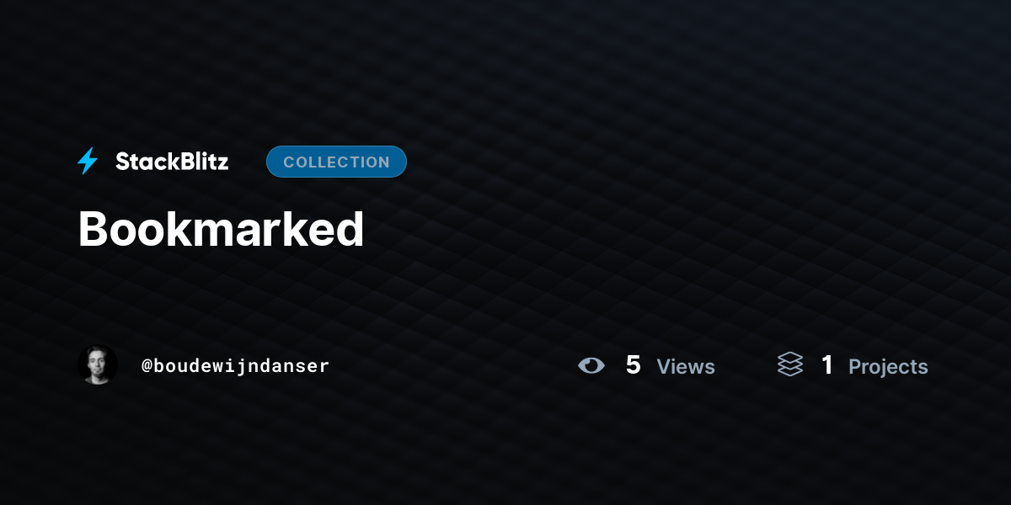Click the monospace boudewijndanser handle
1011x505 pixels.
pos(235,366)
